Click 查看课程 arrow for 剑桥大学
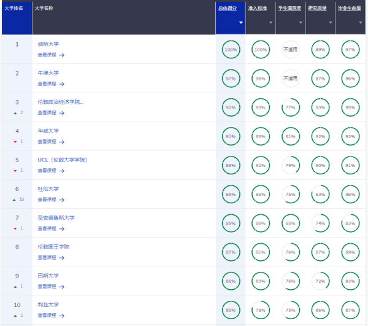368x326 pixels. (62, 55)
